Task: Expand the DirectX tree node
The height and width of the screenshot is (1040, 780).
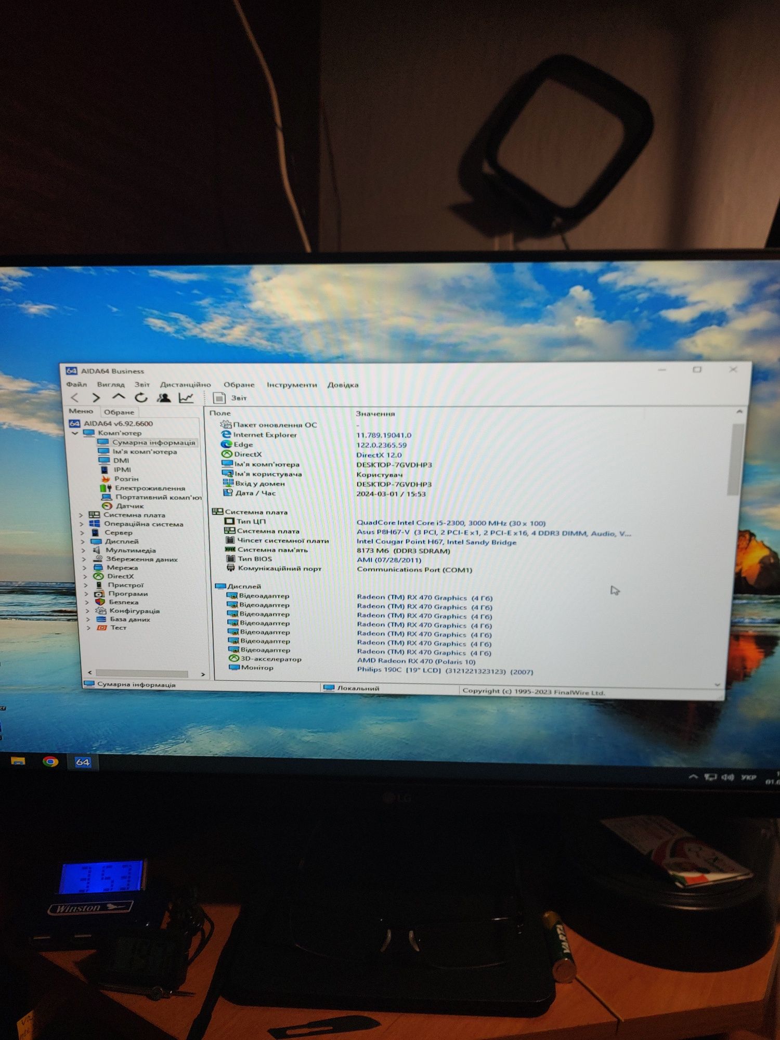Action: click(x=85, y=577)
